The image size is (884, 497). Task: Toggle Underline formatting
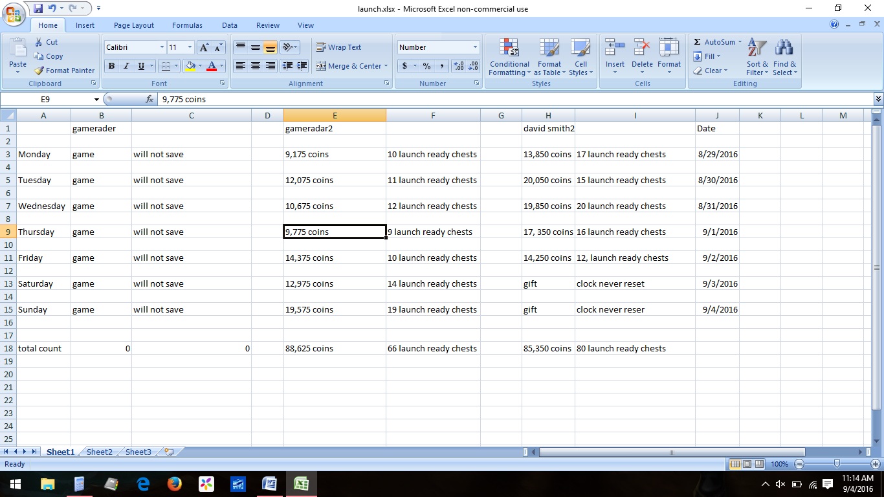pos(141,66)
